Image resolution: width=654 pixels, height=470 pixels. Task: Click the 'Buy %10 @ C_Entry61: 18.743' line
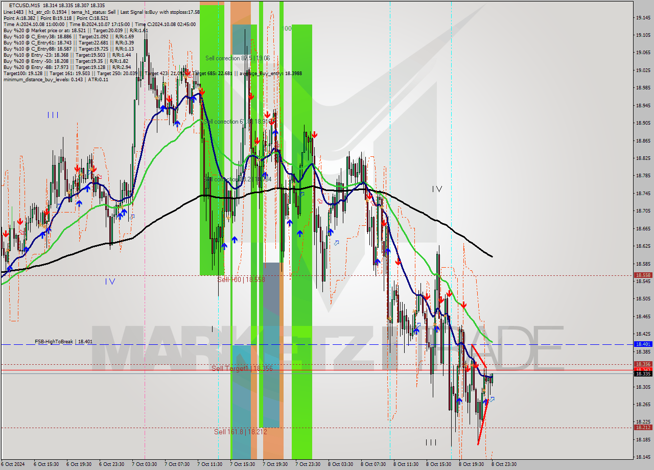pos(68,42)
